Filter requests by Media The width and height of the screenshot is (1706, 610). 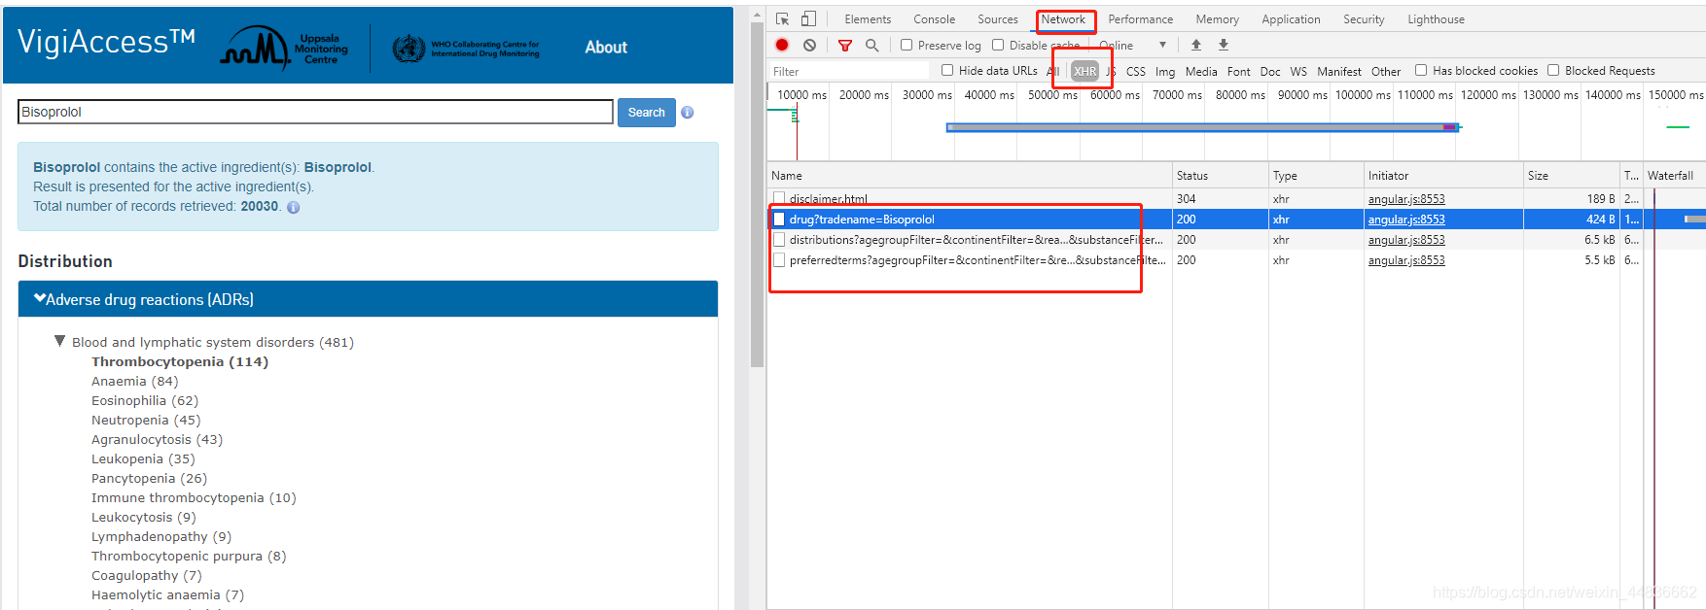click(x=1201, y=71)
